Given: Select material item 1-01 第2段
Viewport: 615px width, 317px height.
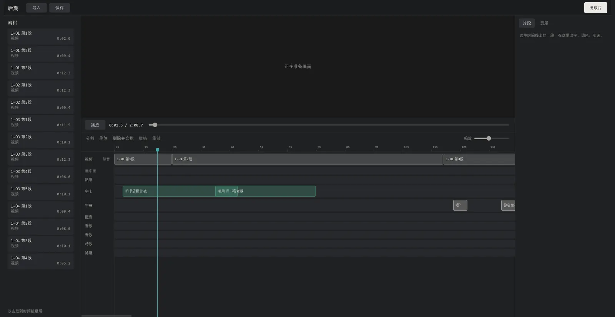Looking at the screenshot, I should 41,53.
